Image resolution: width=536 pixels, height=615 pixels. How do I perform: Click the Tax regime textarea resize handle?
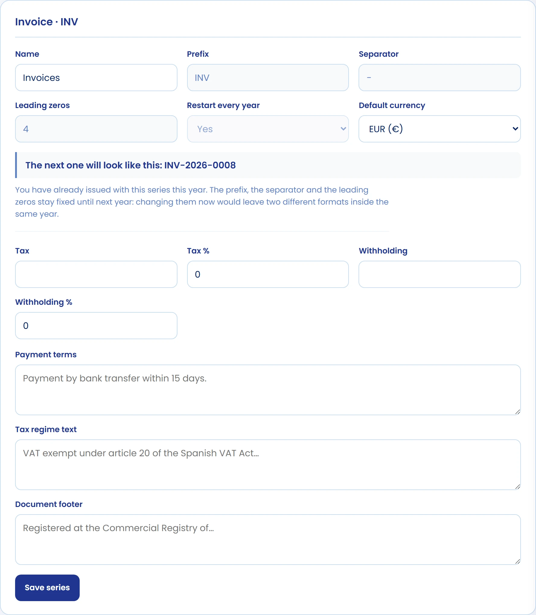click(x=518, y=487)
